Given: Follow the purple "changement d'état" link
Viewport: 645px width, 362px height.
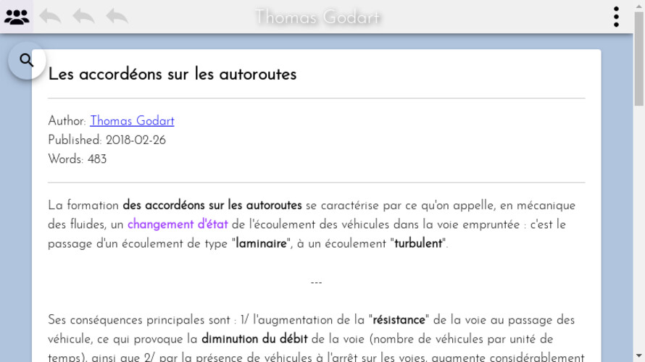Looking at the screenshot, I should pyautogui.click(x=178, y=224).
